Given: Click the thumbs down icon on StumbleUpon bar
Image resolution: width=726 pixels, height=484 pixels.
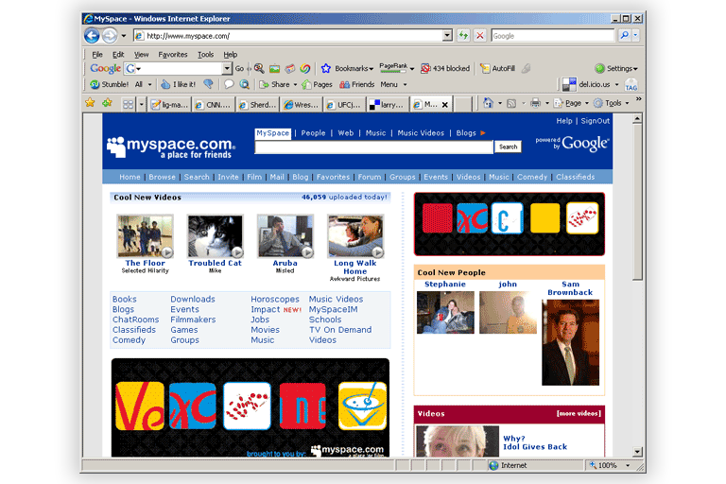Looking at the screenshot, I should [x=208, y=84].
